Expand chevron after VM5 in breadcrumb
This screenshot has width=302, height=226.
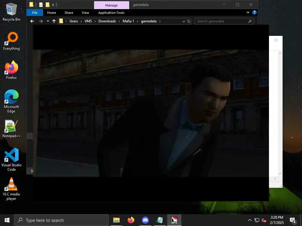[95, 21]
